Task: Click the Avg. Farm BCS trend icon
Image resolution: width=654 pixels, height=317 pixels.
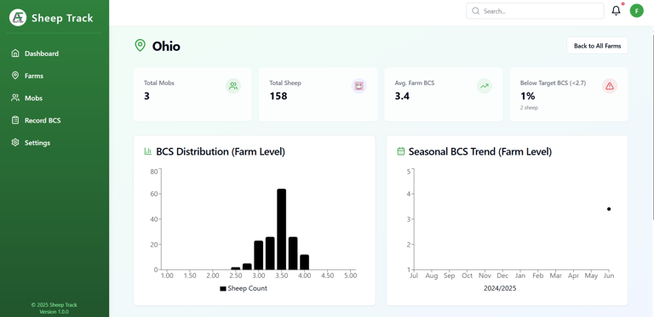Action: click(x=485, y=86)
